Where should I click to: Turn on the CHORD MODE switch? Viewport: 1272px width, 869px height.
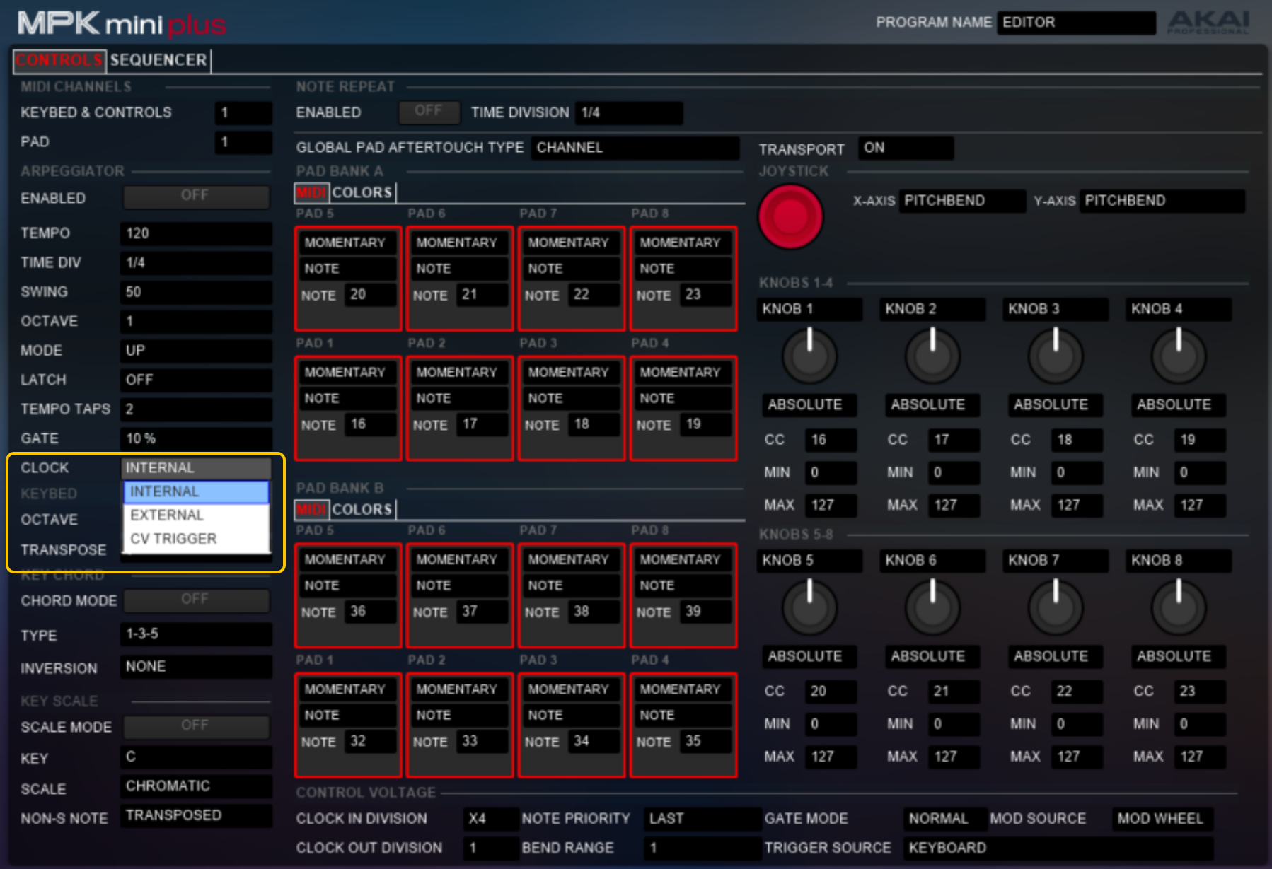[196, 600]
